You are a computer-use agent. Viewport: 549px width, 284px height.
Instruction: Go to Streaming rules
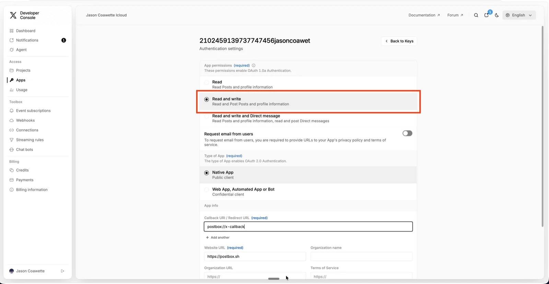(30, 140)
